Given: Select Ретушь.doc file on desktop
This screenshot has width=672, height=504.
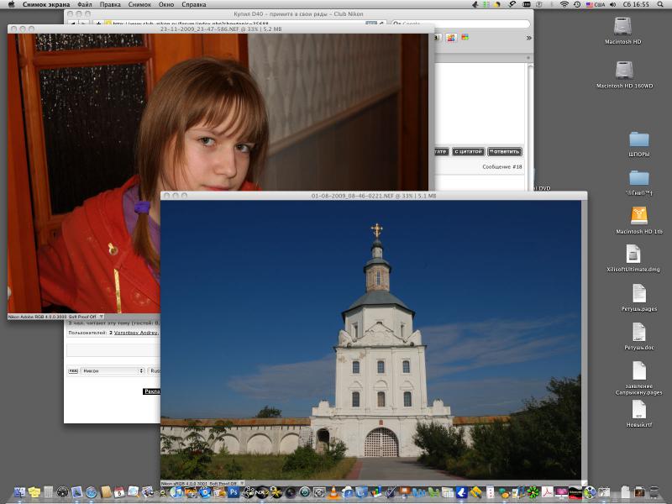Looking at the screenshot, I should 639,332.
